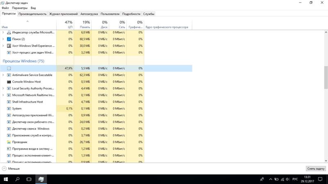Click the Поиск (2) magnifier icon
This screenshot has height=184, width=328.
tap(9, 39)
